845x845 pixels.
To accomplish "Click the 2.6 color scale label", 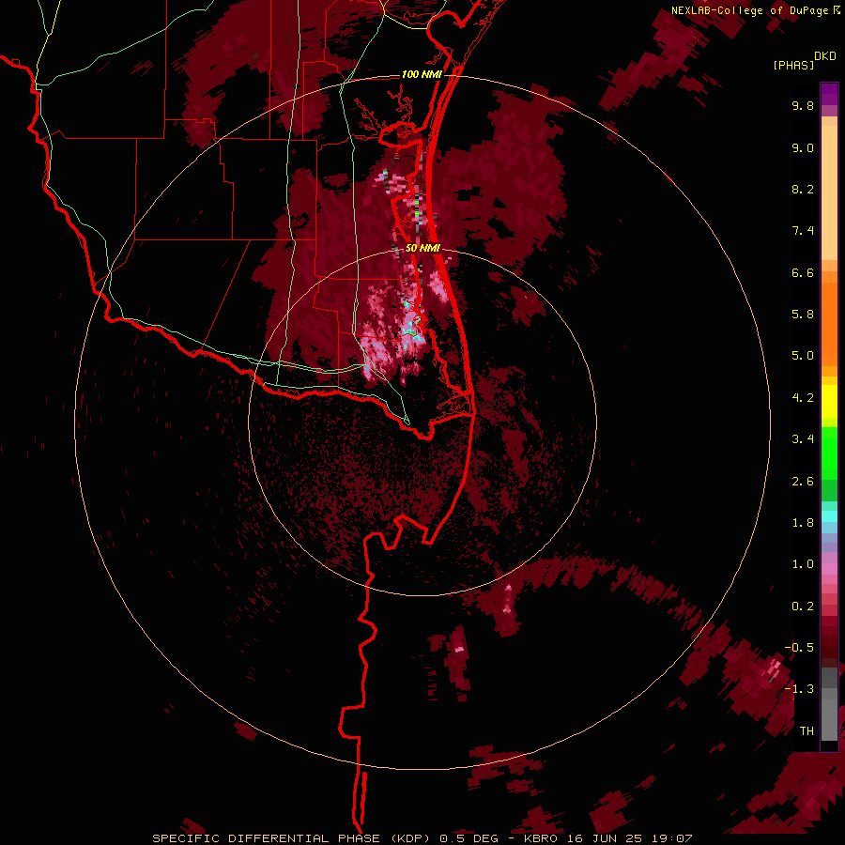I will pos(803,482).
